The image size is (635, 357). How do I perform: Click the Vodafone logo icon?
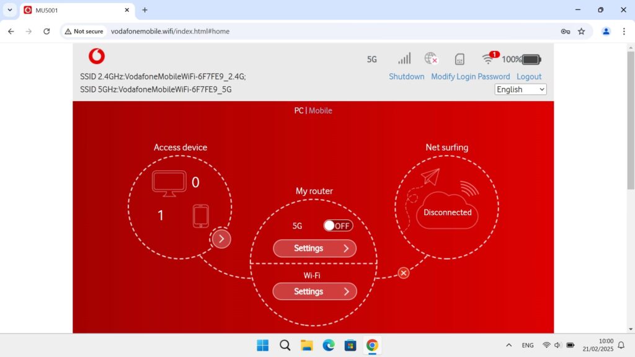tap(96, 56)
